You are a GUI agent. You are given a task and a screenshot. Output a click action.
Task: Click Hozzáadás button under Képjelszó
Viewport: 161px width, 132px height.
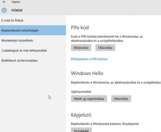pos(81,130)
